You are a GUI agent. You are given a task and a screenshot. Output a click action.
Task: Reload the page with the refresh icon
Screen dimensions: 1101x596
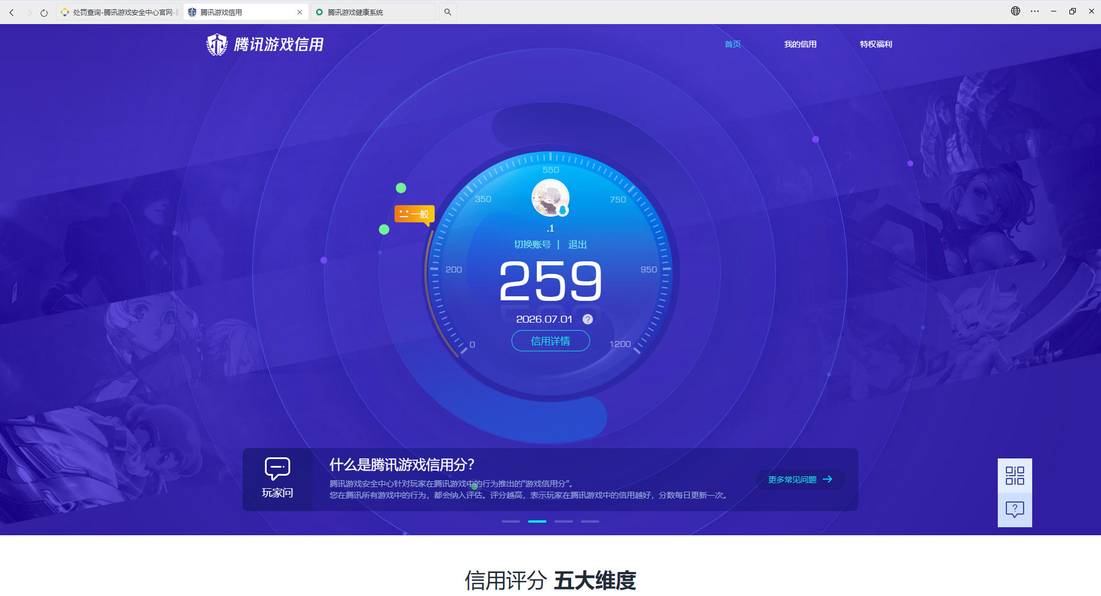click(x=44, y=12)
